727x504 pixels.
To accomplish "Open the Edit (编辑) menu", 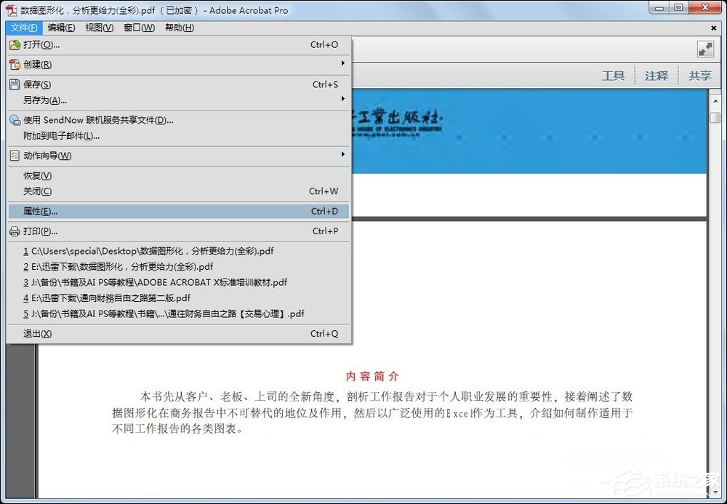I will pyautogui.click(x=63, y=28).
